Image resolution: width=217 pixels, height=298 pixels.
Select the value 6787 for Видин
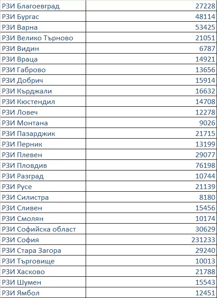click(207, 49)
